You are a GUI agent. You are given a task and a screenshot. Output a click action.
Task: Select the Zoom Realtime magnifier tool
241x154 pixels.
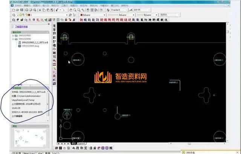75,10
